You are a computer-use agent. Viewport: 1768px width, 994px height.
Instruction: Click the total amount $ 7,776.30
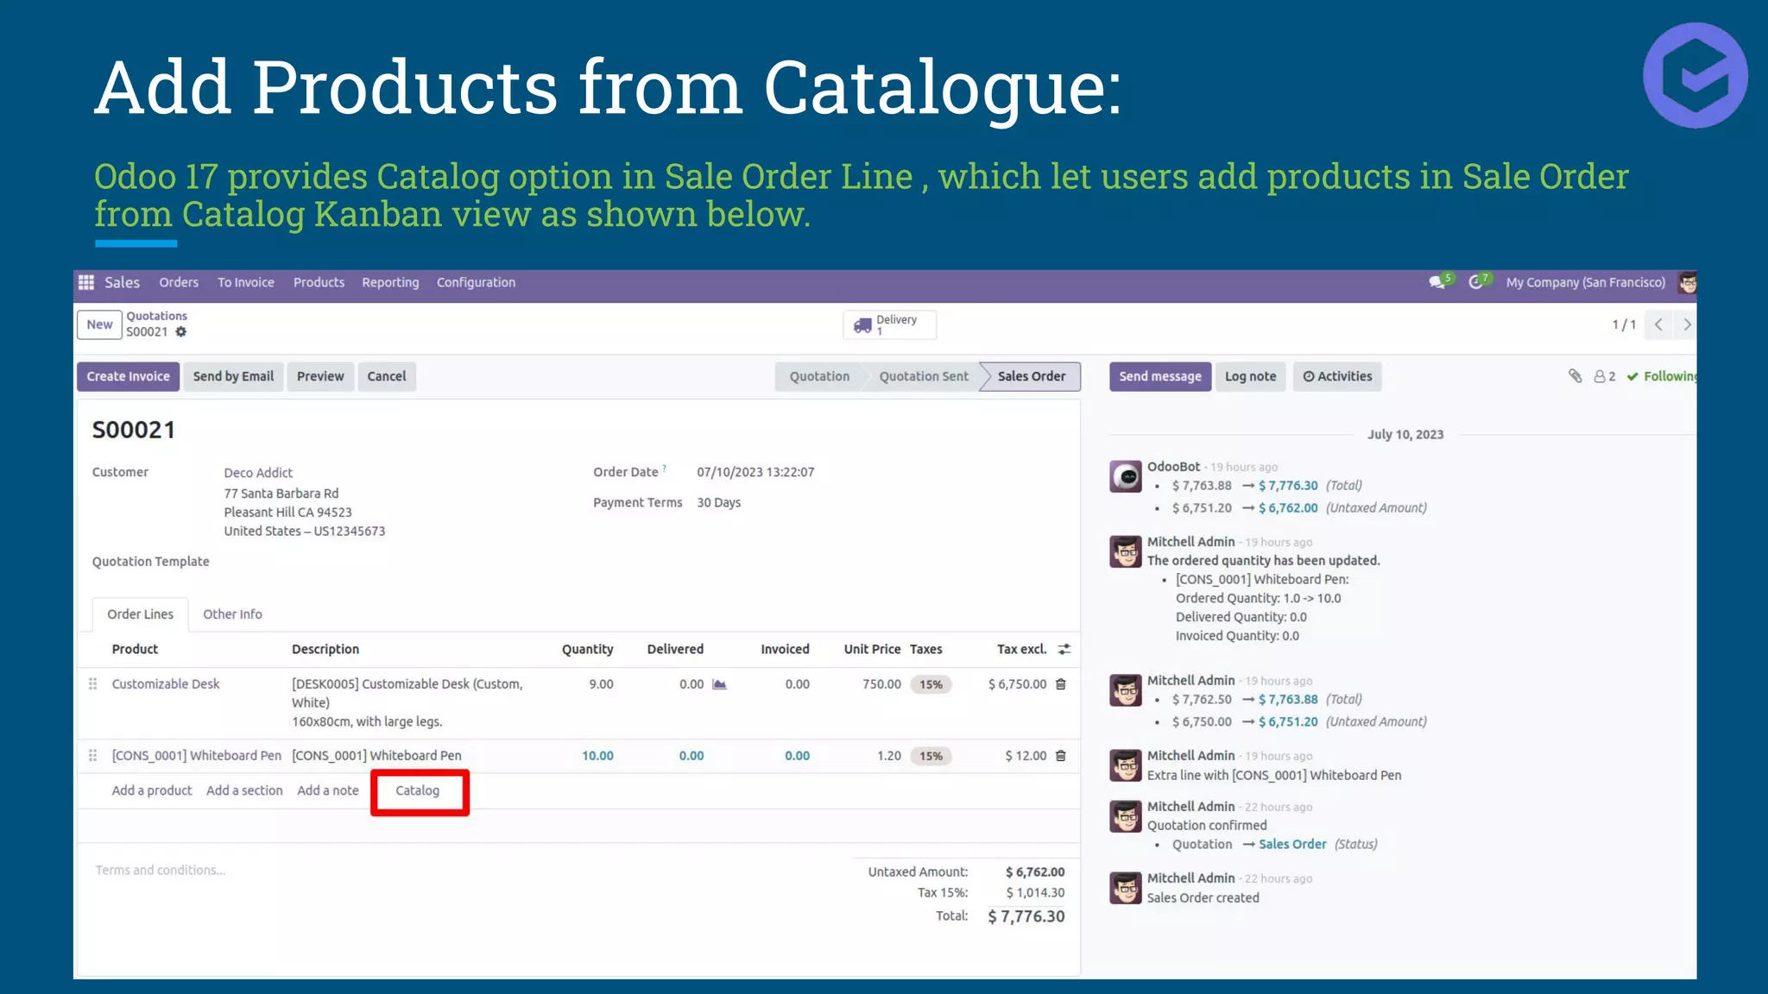(1026, 916)
